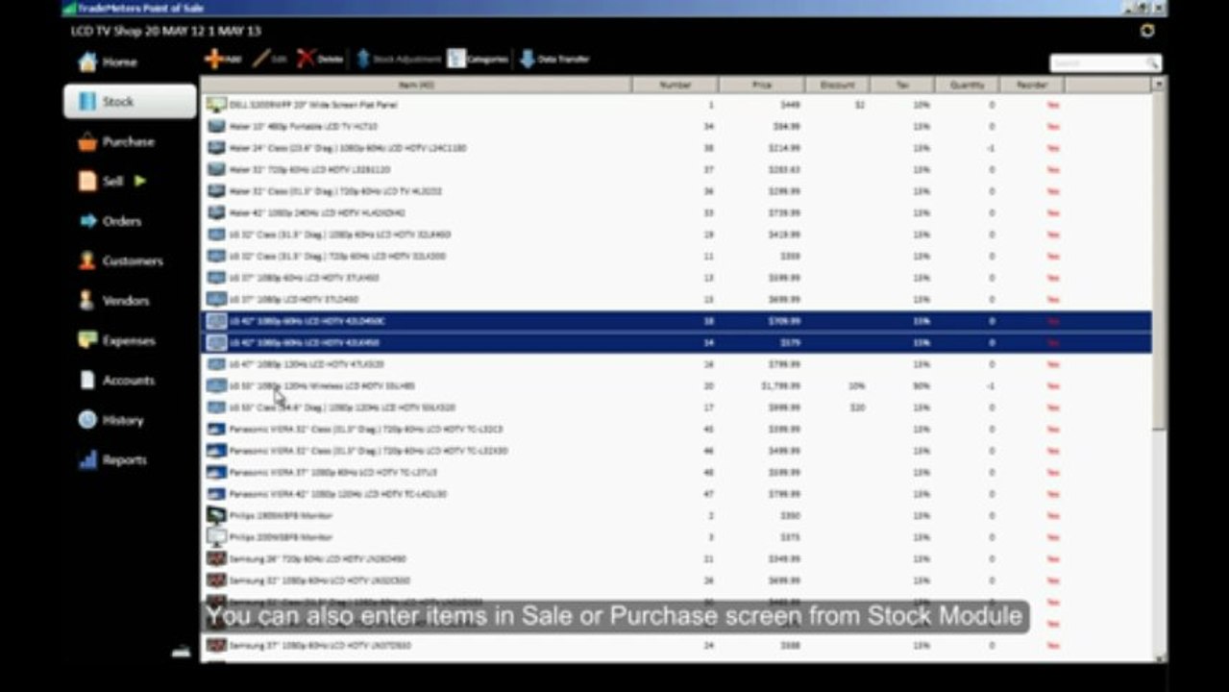Open the Reports module
Image resolution: width=1229 pixels, height=692 pixels.
[112, 460]
